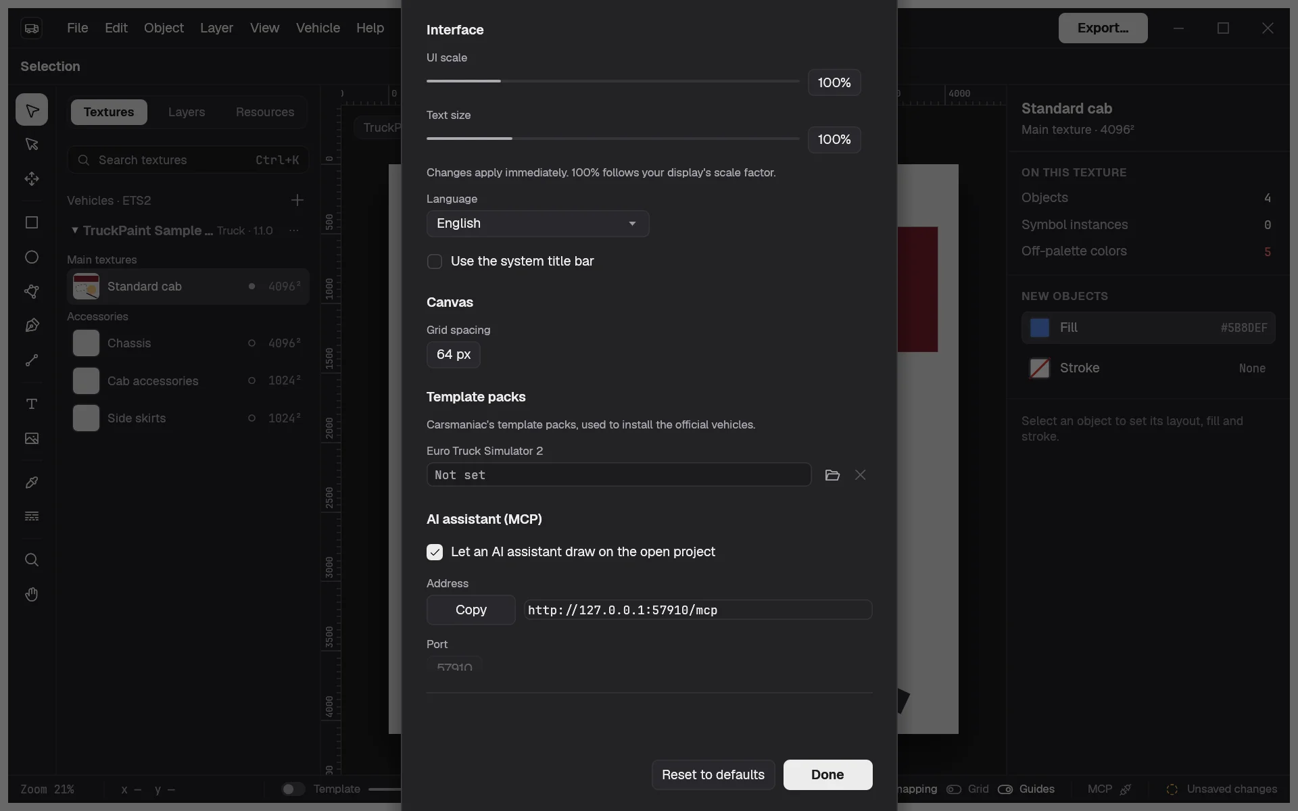1298x811 pixels.
Task: Open the Language dropdown showing English
Action: point(537,224)
